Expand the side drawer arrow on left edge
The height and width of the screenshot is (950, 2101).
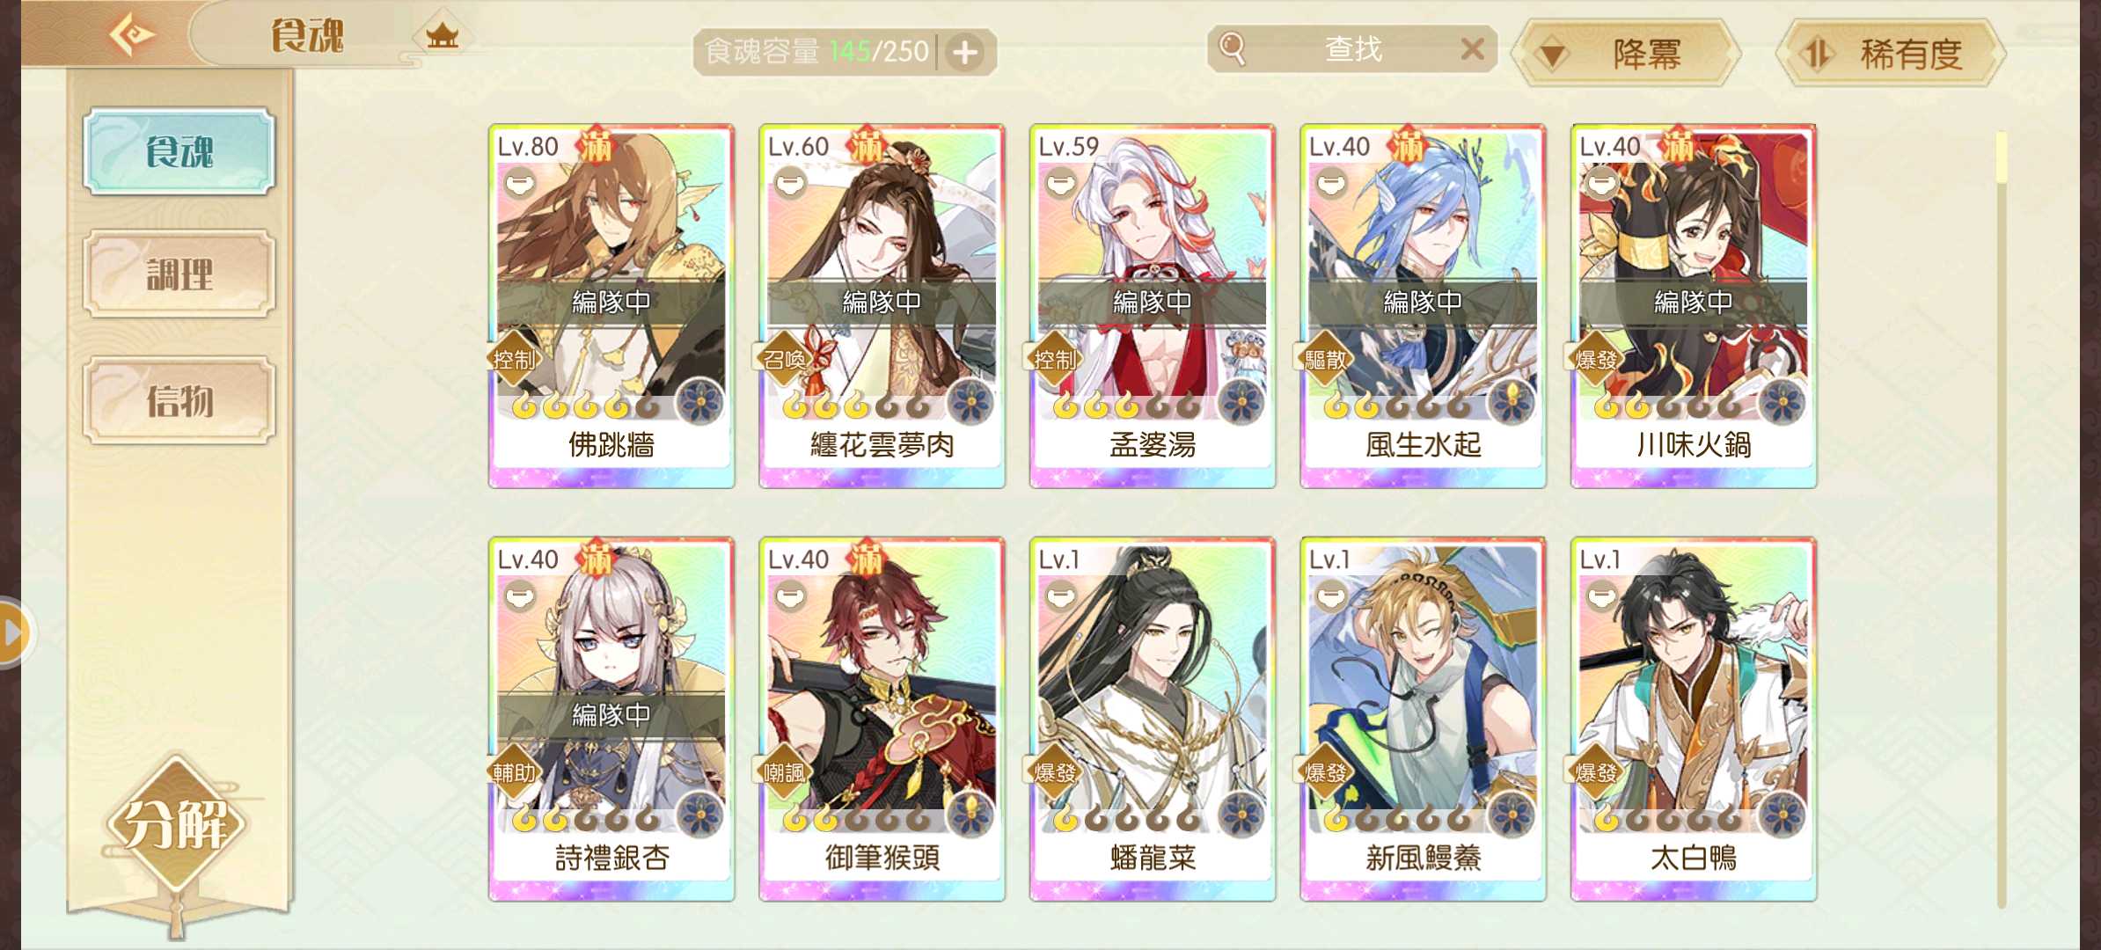(x=12, y=632)
